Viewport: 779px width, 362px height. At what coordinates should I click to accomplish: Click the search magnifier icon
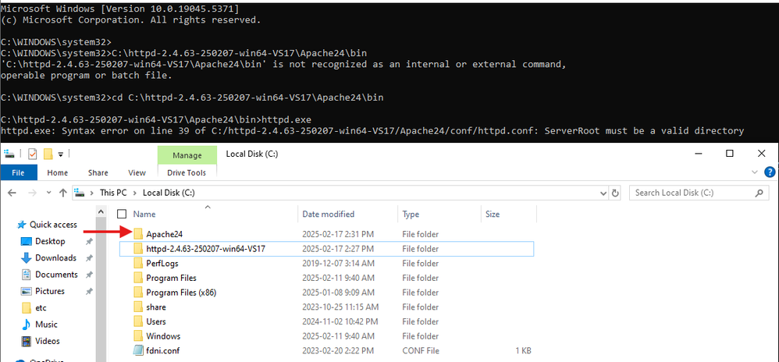coord(759,193)
